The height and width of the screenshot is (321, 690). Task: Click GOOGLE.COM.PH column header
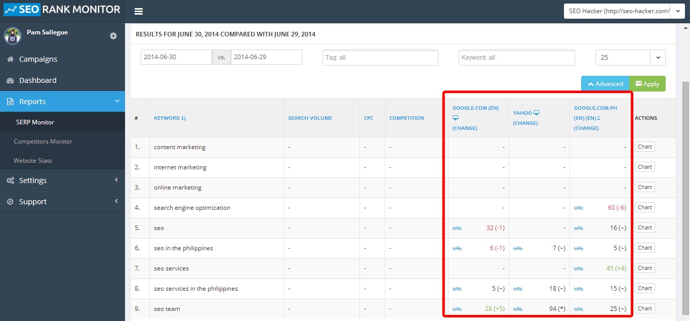(595, 108)
